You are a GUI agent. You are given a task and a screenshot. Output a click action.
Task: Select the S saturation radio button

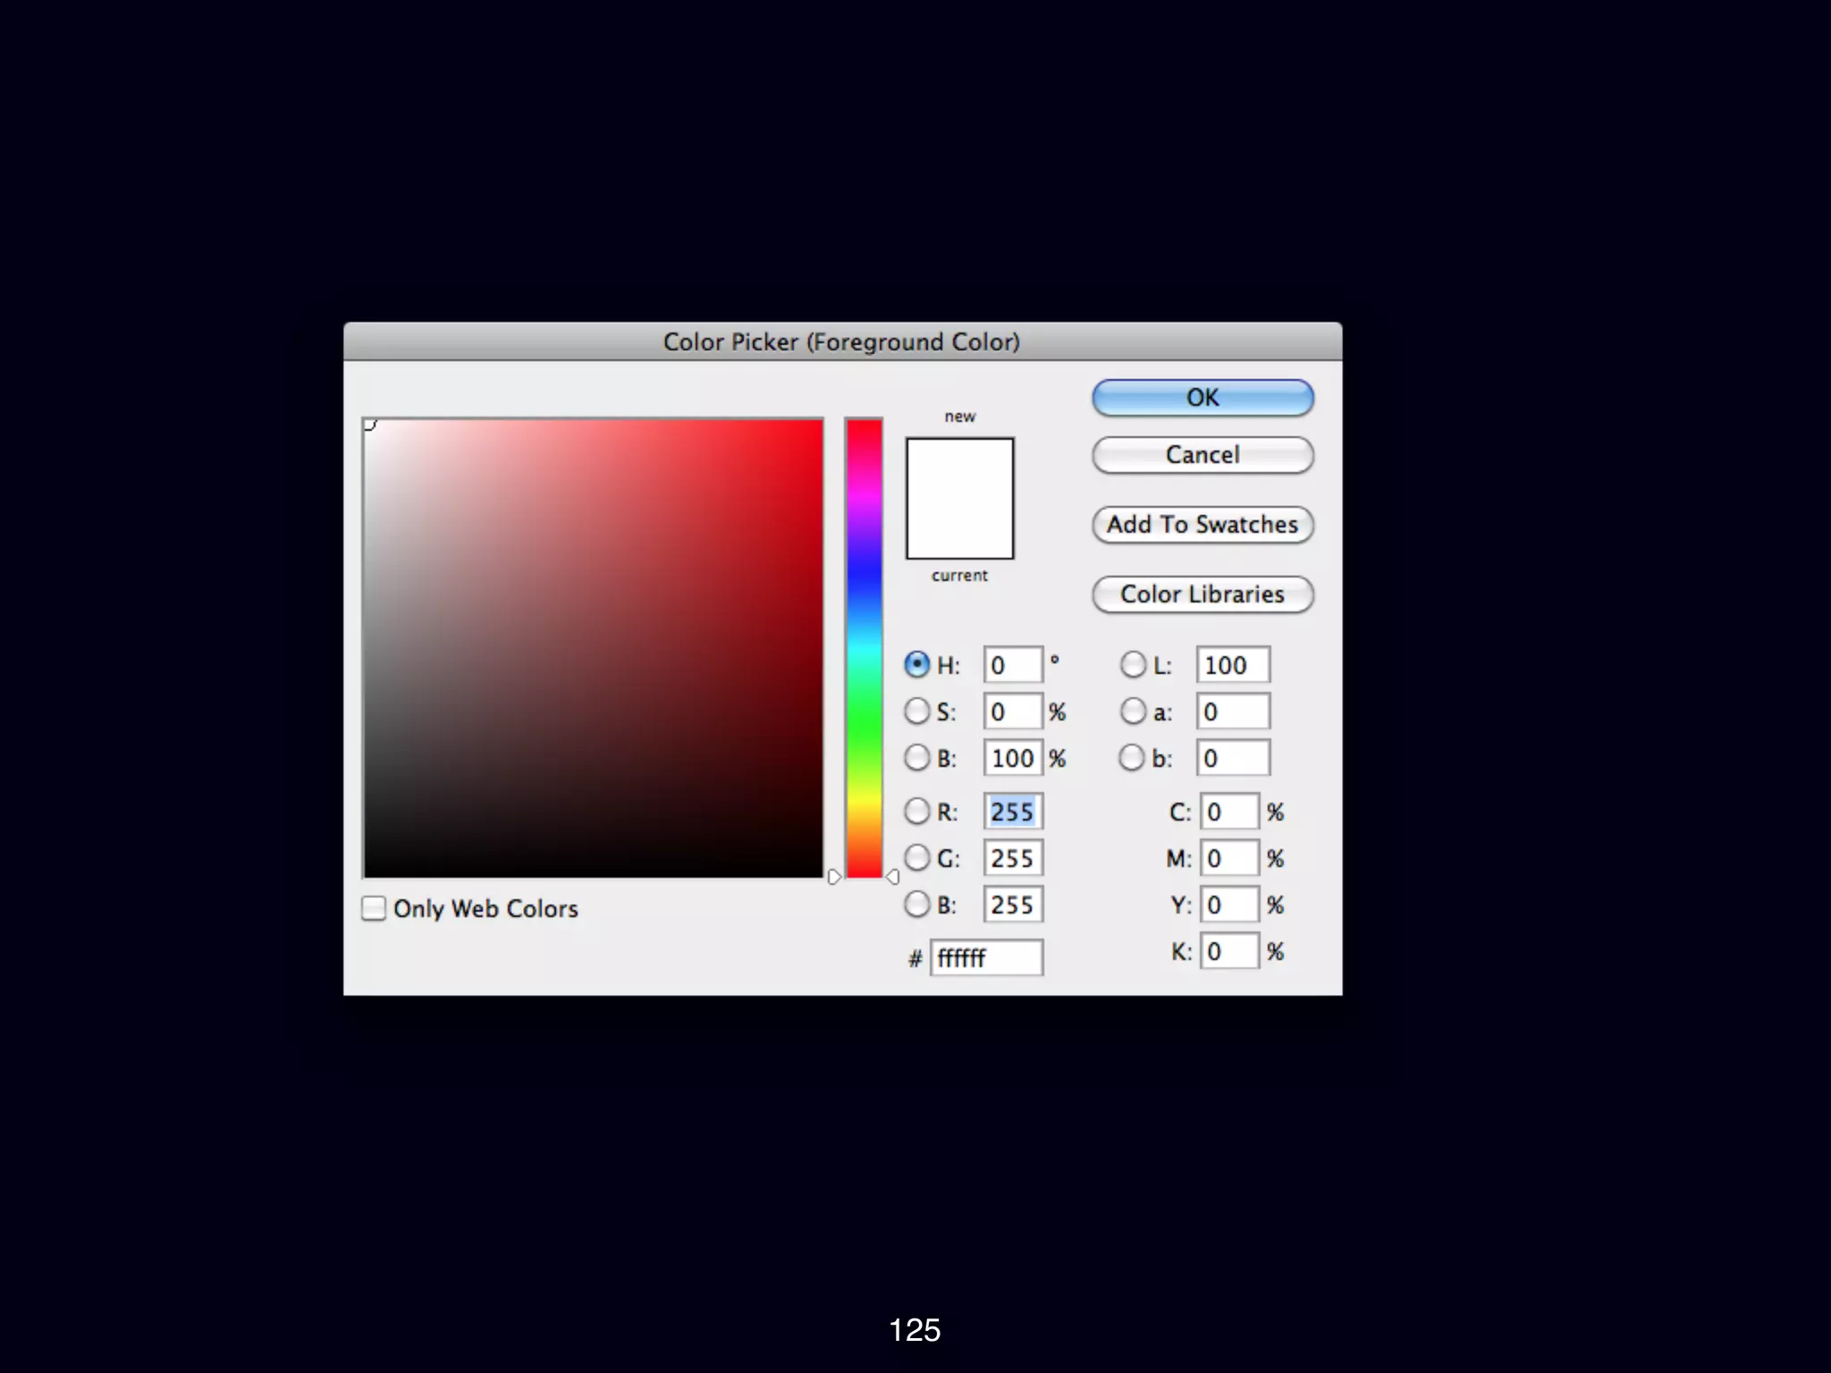(917, 712)
